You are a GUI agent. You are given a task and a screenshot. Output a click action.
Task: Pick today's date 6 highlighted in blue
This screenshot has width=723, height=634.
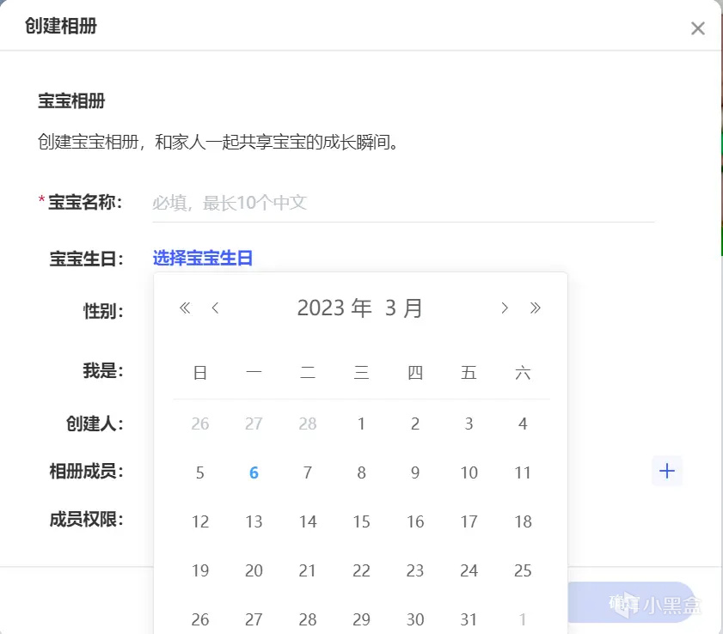coord(254,472)
